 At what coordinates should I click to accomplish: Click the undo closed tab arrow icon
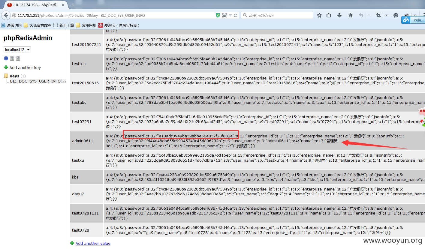(361, 15)
